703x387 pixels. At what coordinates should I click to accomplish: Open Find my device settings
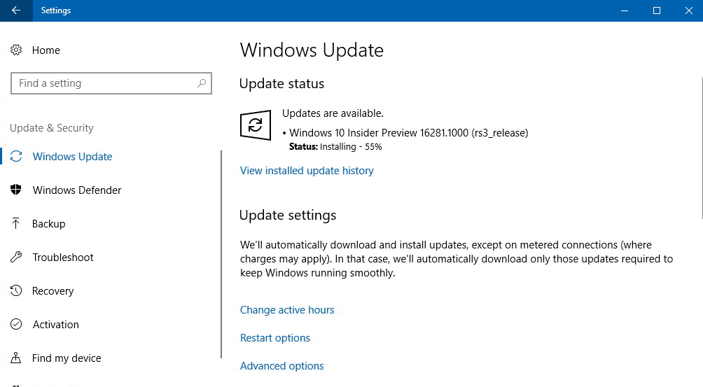[x=67, y=358]
